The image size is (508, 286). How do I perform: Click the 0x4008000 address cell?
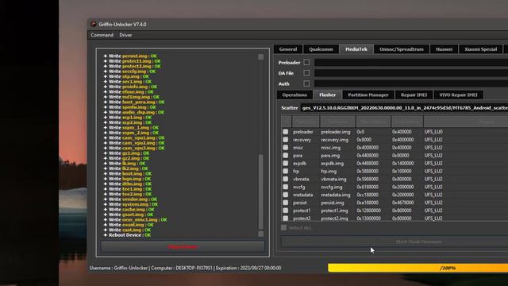tap(368, 148)
